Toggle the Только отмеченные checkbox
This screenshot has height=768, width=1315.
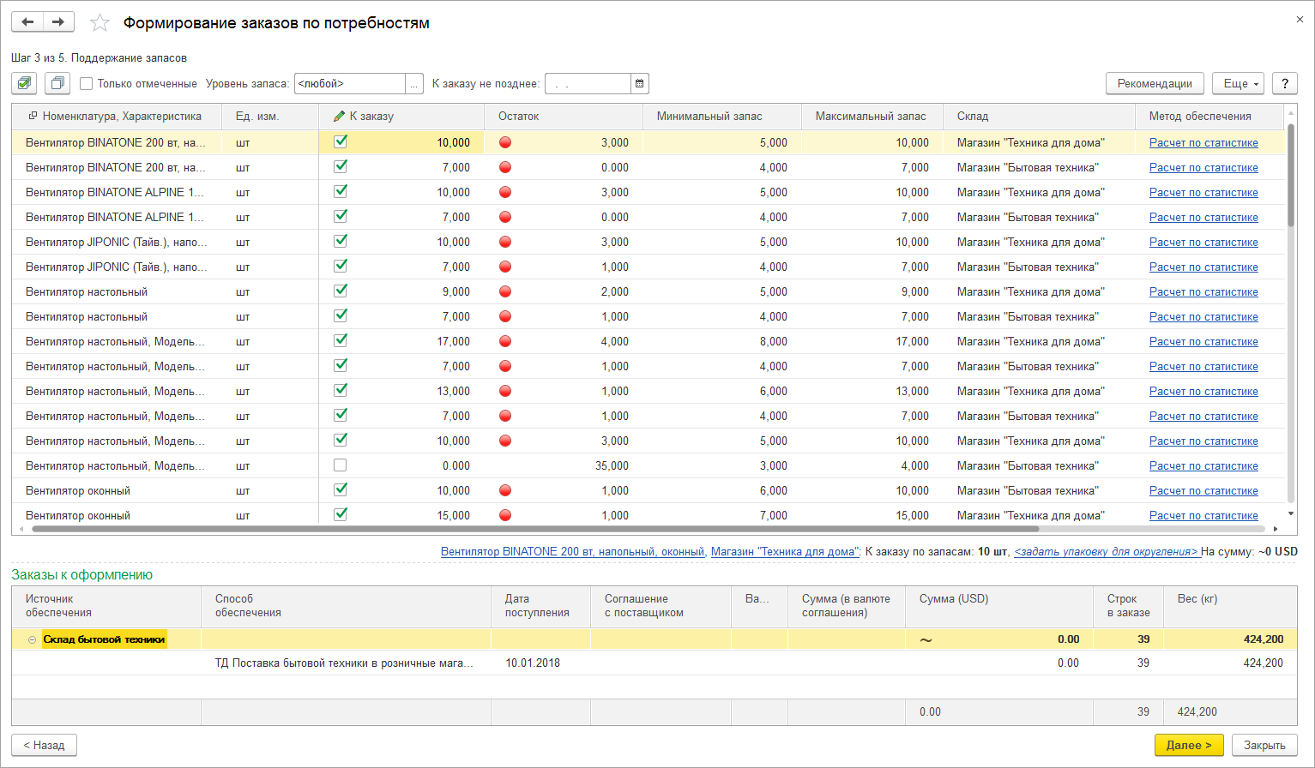[86, 83]
